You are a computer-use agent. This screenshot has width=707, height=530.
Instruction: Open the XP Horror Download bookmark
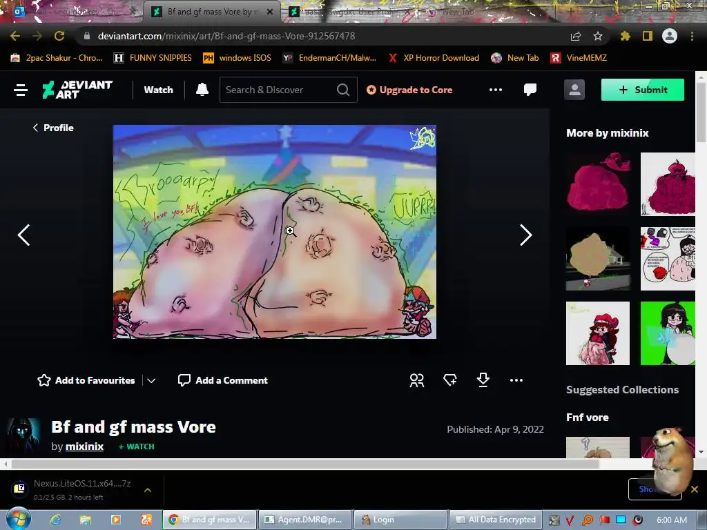tap(434, 58)
